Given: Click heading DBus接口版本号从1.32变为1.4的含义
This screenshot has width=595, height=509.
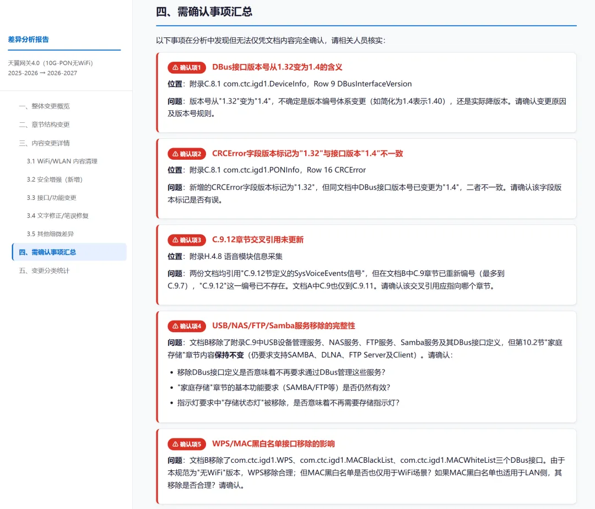Looking at the screenshot, I should (277, 67).
